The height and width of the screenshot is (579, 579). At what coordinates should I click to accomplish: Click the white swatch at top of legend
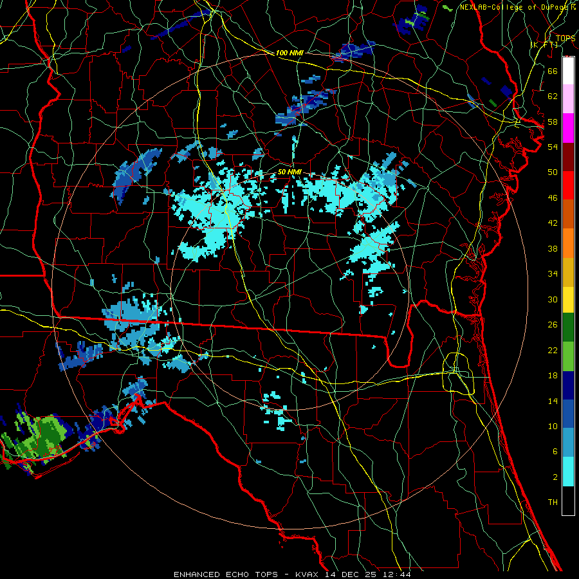tap(568, 71)
